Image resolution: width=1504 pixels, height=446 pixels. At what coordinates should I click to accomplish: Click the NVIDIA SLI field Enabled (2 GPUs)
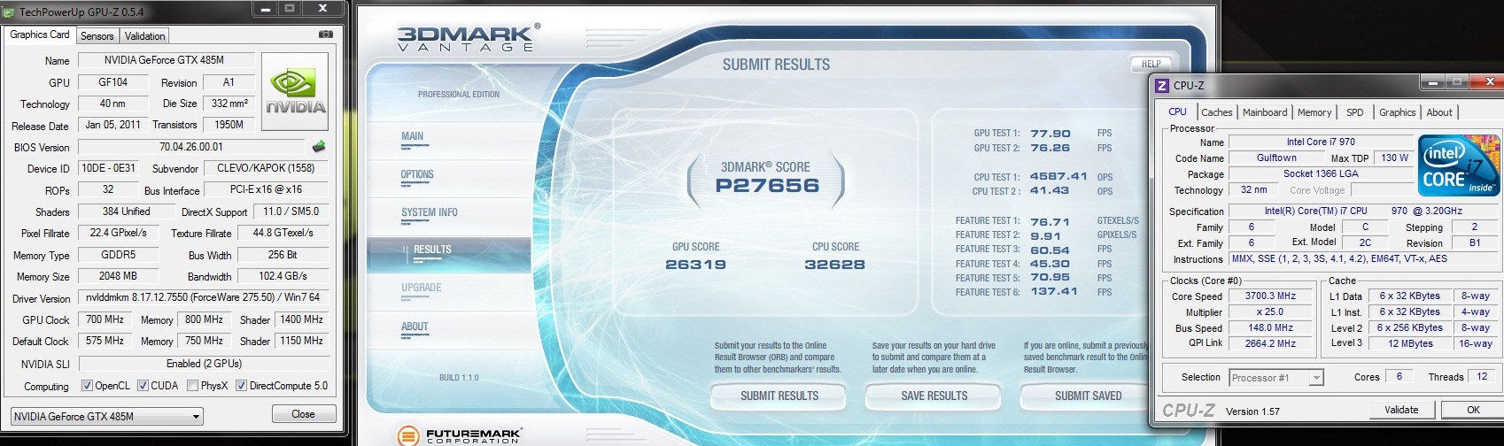203,364
